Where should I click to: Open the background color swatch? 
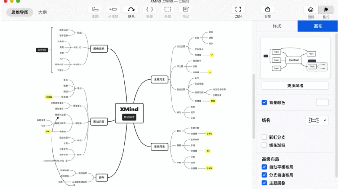[x=322, y=102]
